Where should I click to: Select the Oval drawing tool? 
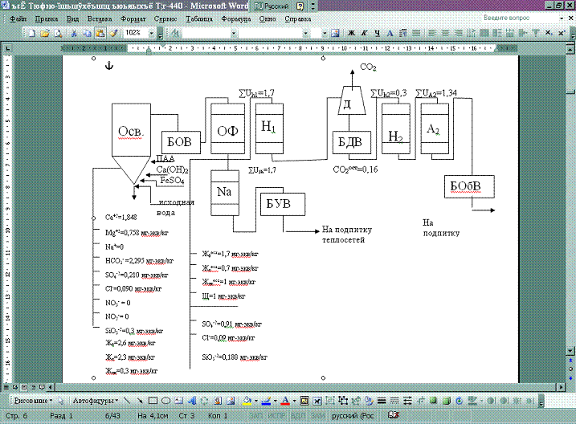coord(165,400)
